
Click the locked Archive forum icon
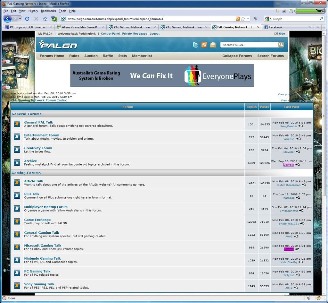(17, 162)
